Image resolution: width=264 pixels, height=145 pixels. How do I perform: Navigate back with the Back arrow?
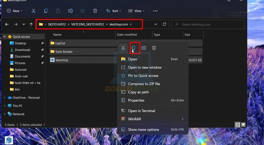[7, 24]
